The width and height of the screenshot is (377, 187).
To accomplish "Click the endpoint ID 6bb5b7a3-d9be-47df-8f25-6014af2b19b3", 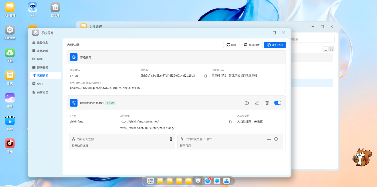I will point(168,75).
